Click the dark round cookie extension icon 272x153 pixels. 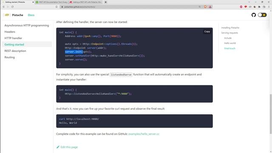[x=255, y=7]
